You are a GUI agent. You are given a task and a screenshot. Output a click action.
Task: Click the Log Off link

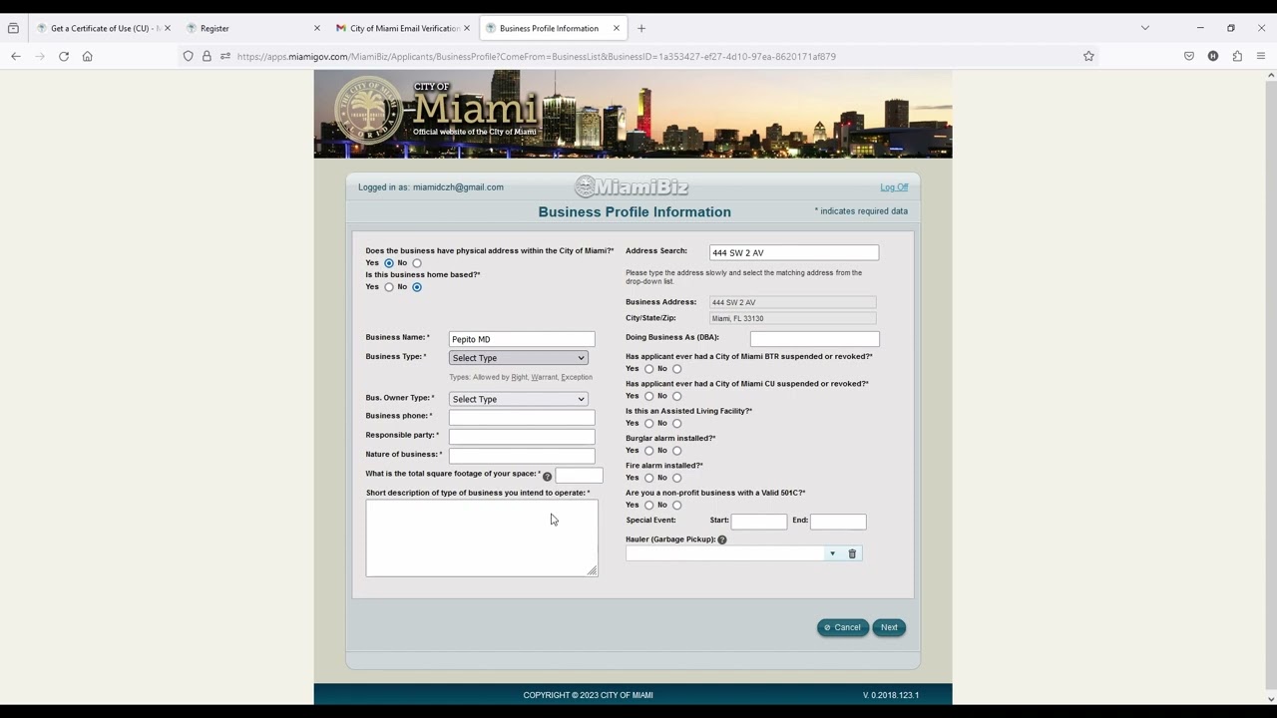pos(894,187)
